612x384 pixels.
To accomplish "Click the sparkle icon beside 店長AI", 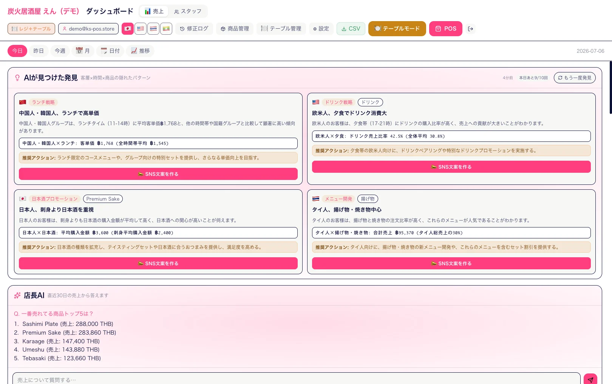I will [17, 295].
